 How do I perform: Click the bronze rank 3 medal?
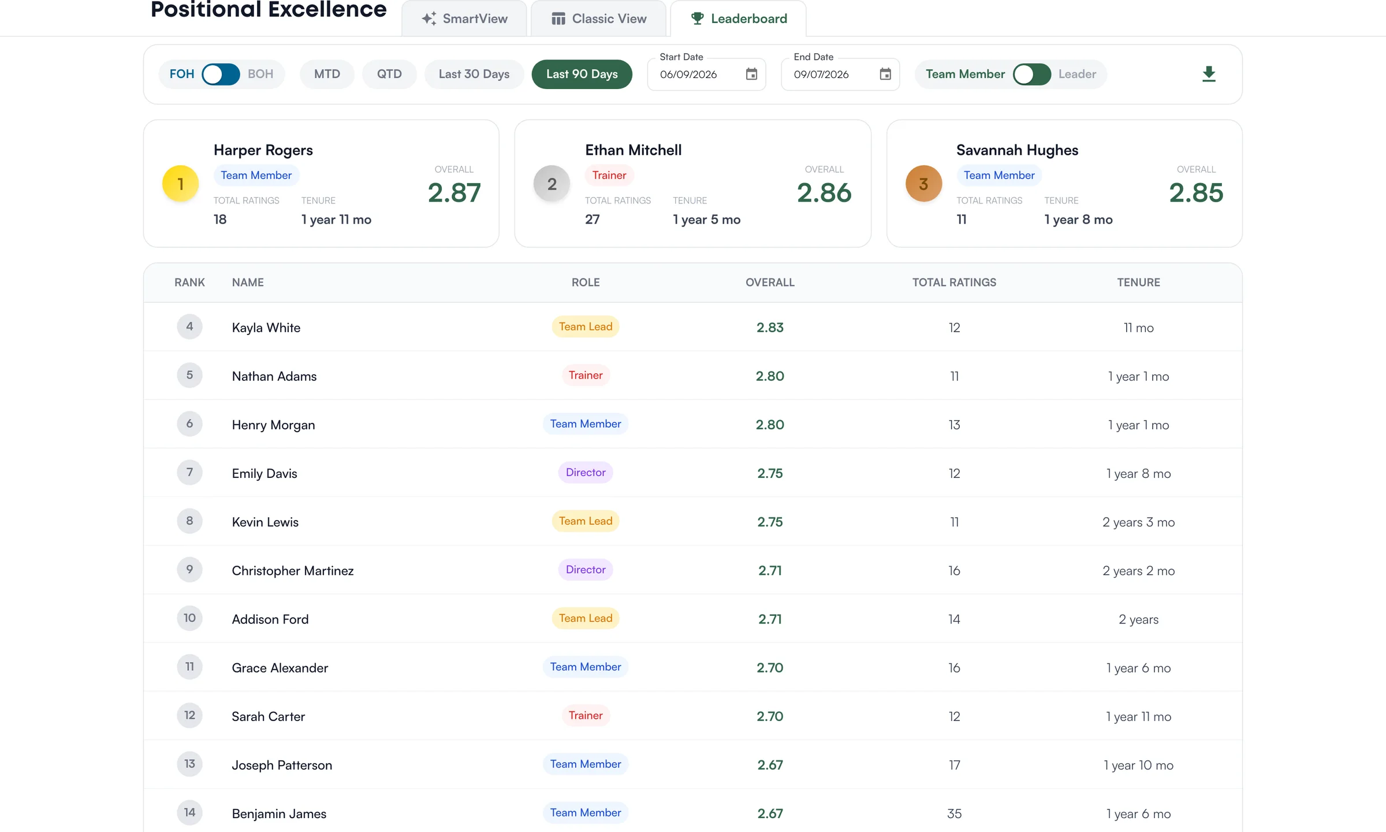click(923, 184)
